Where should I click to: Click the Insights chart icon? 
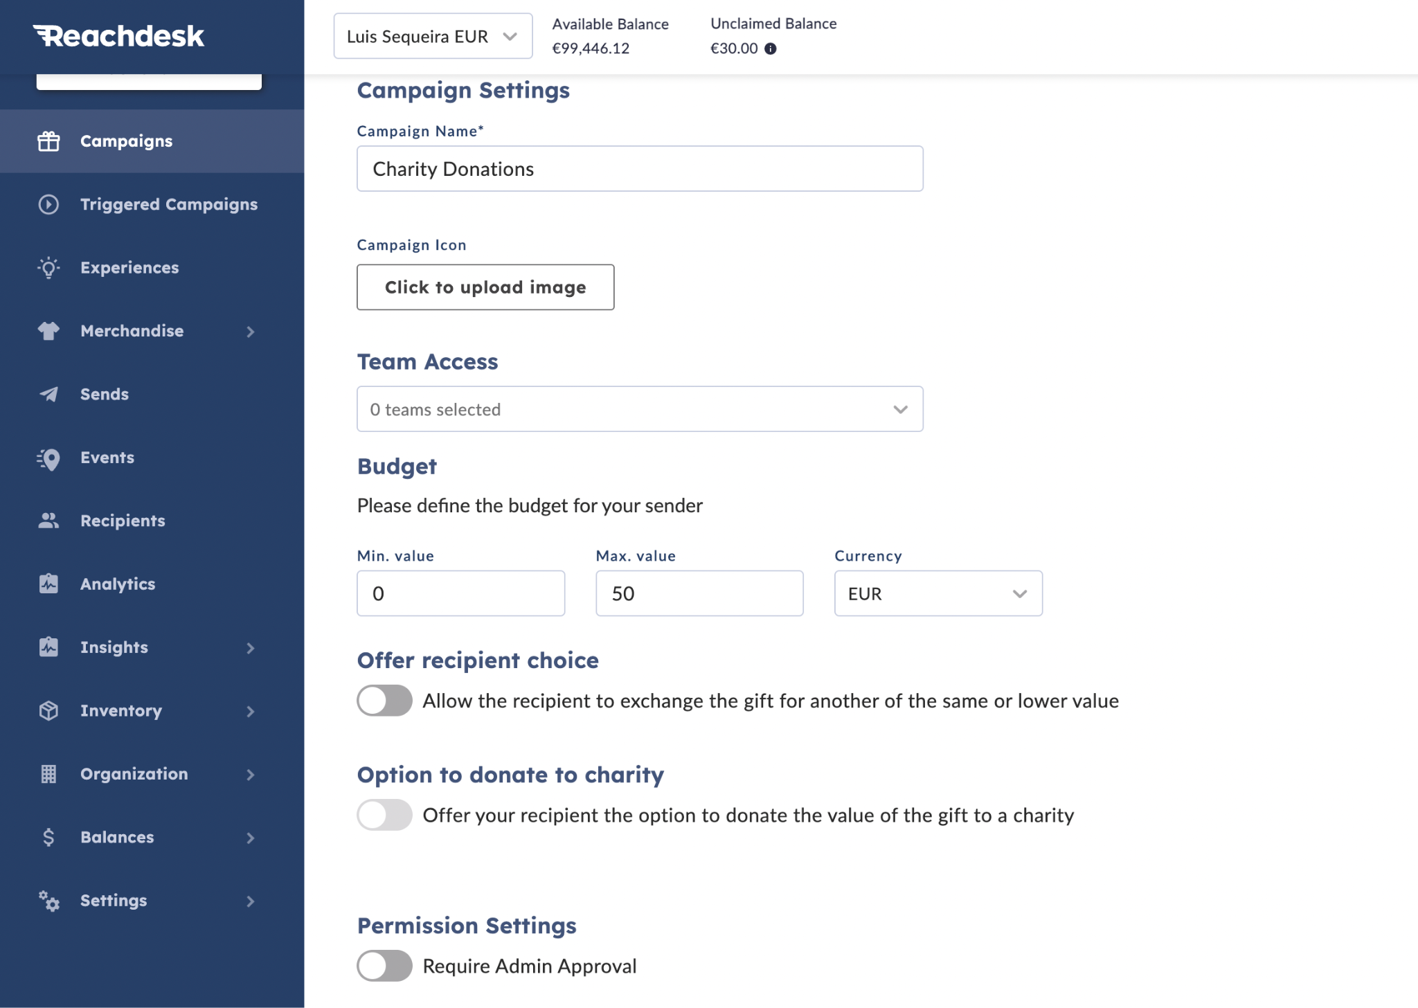coord(48,647)
